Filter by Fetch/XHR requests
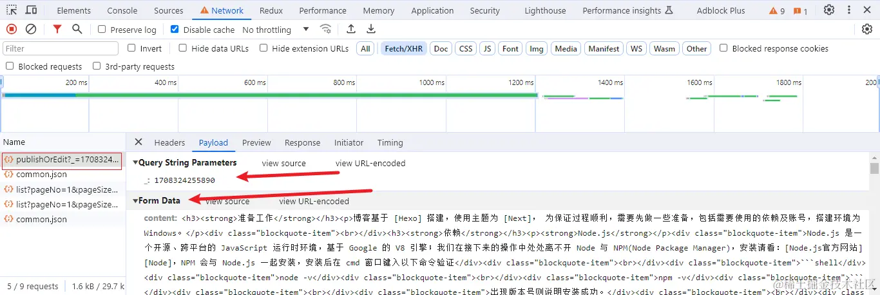This screenshot has width=880, height=295. tap(403, 48)
